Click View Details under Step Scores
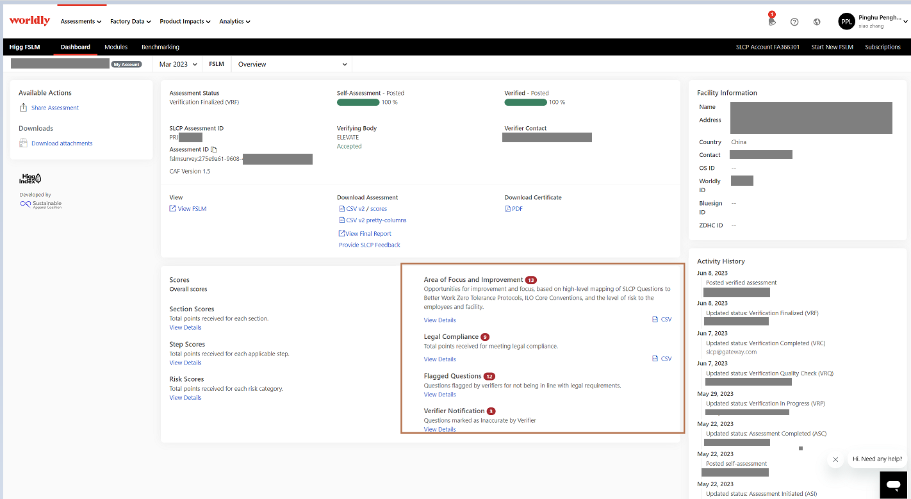 185,363
